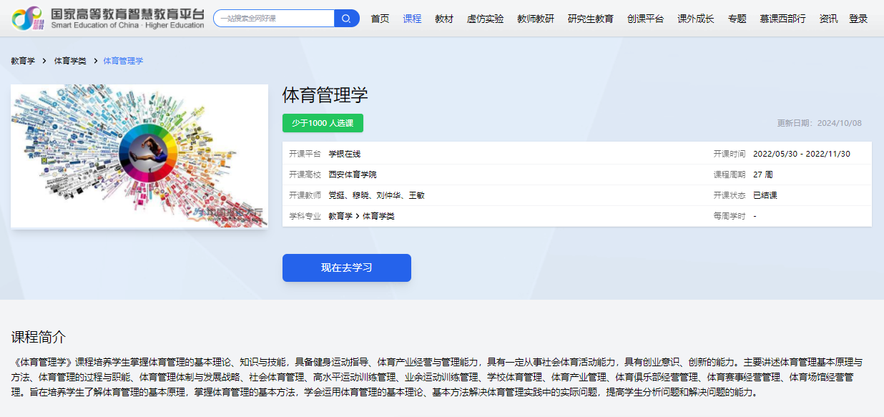
Task: Click the 现在去学习 button
Action: pos(347,268)
